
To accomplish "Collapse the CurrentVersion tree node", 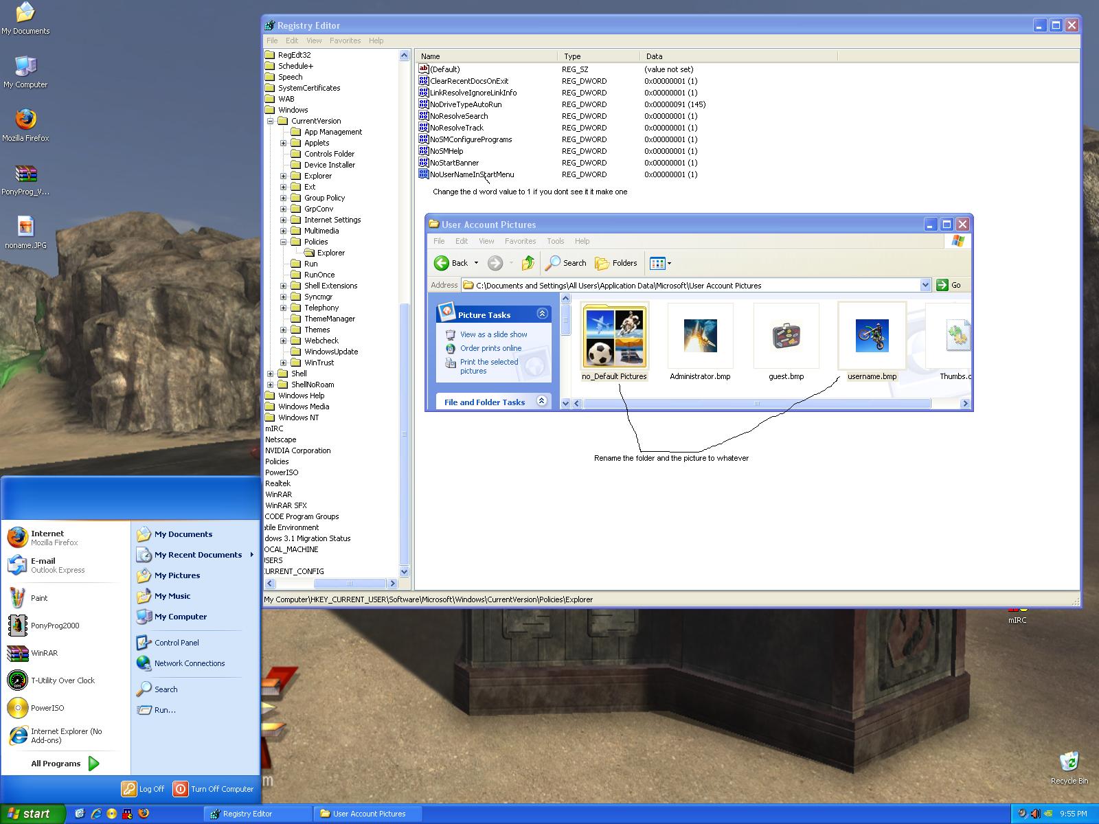I will tap(271, 121).
